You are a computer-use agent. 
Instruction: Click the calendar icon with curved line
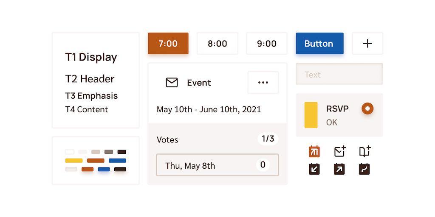[x=364, y=169]
